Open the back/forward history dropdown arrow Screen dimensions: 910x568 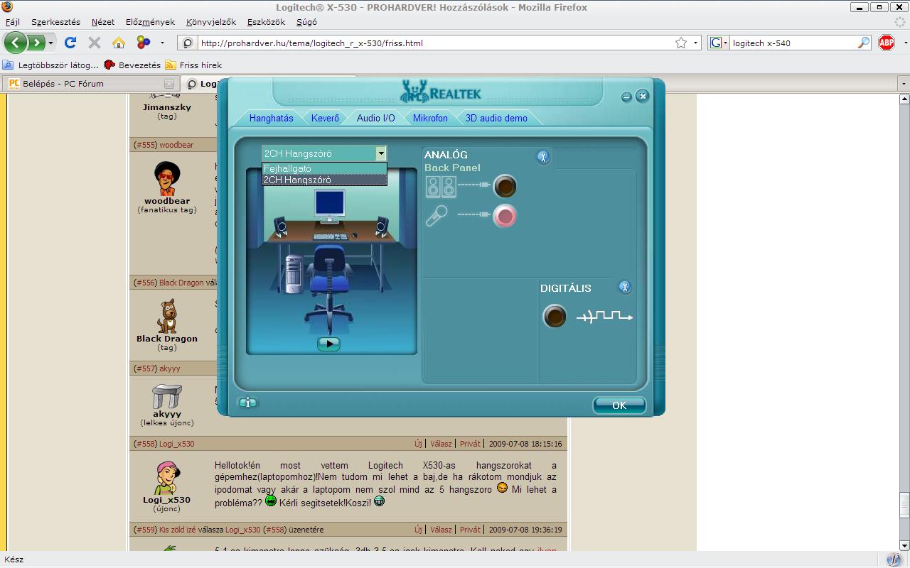coord(53,43)
